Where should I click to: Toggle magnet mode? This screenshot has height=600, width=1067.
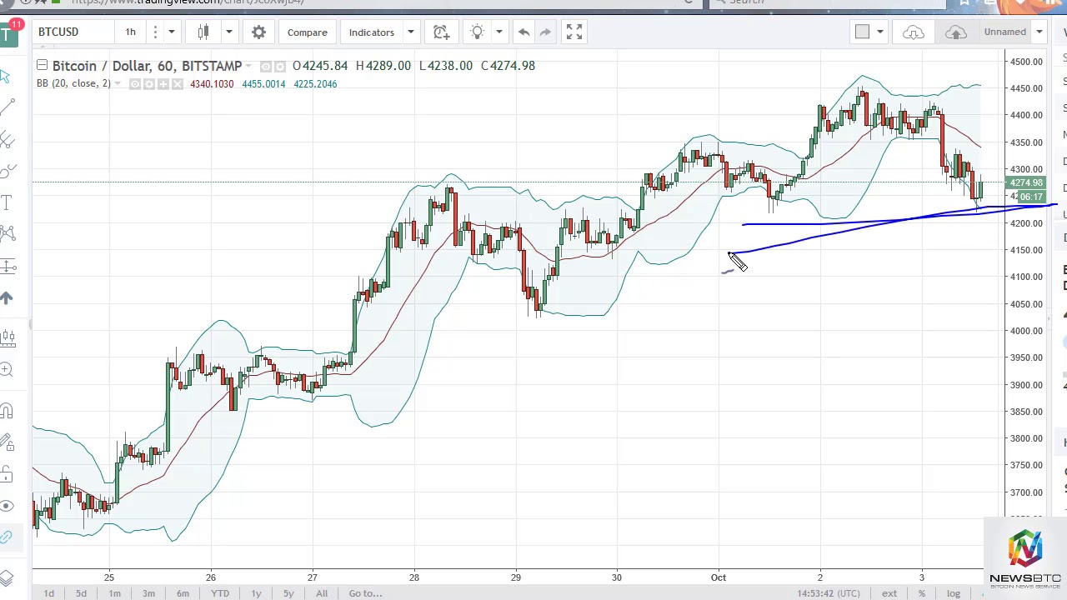[7, 410]
